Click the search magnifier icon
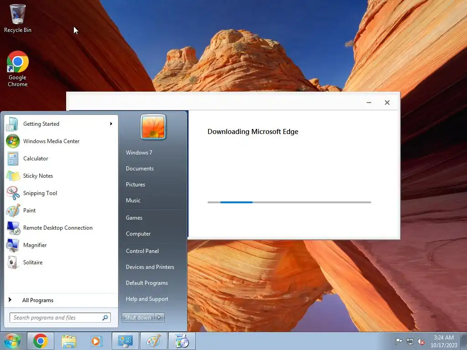 click(x=105, y=318)
